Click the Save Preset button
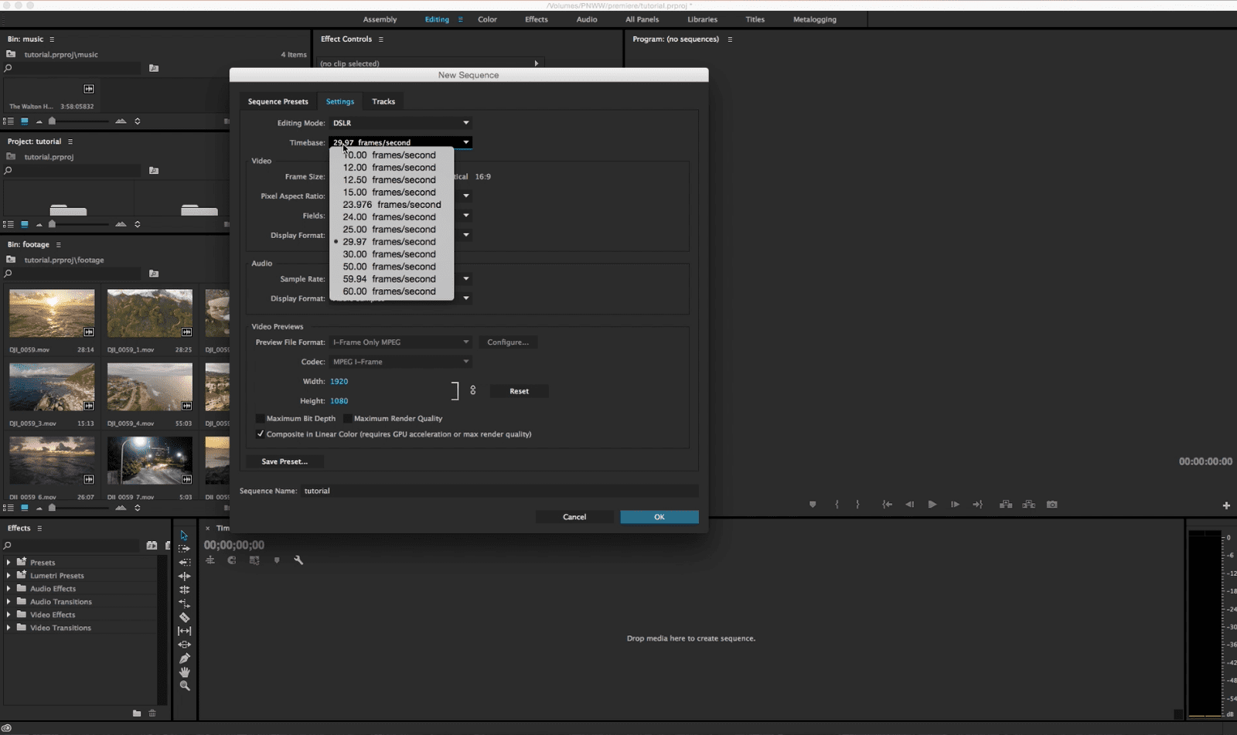 [285, 461]
